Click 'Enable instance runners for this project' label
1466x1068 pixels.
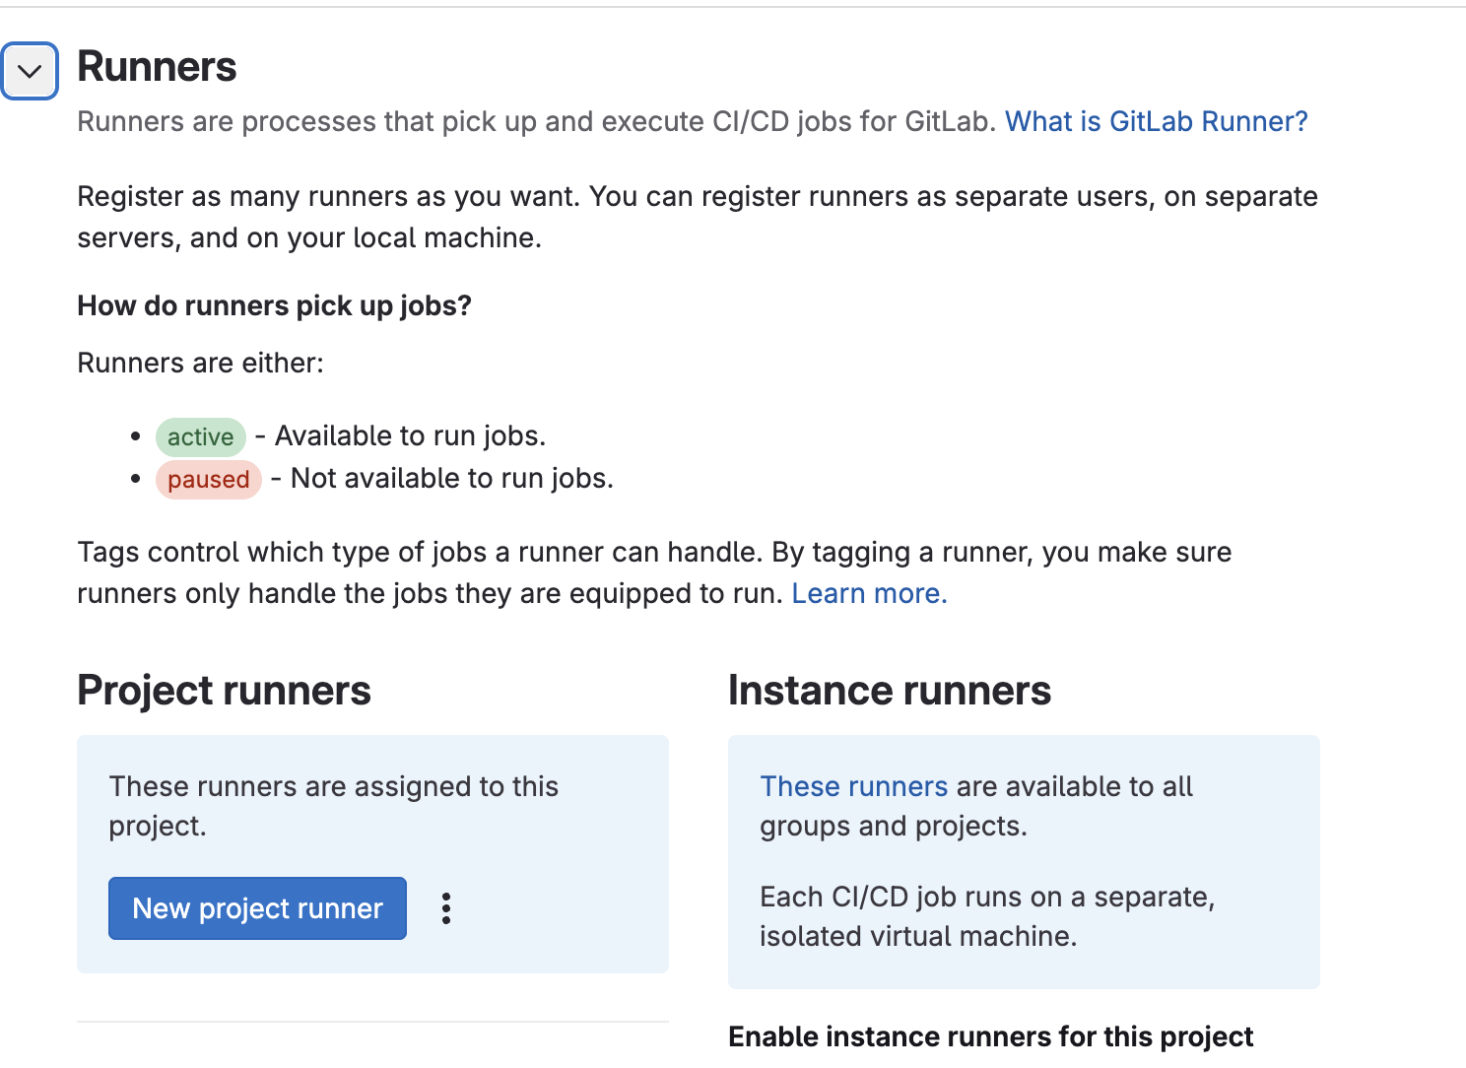click(990, 1036)
